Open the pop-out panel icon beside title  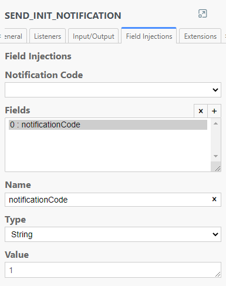[x=203, y=14]
